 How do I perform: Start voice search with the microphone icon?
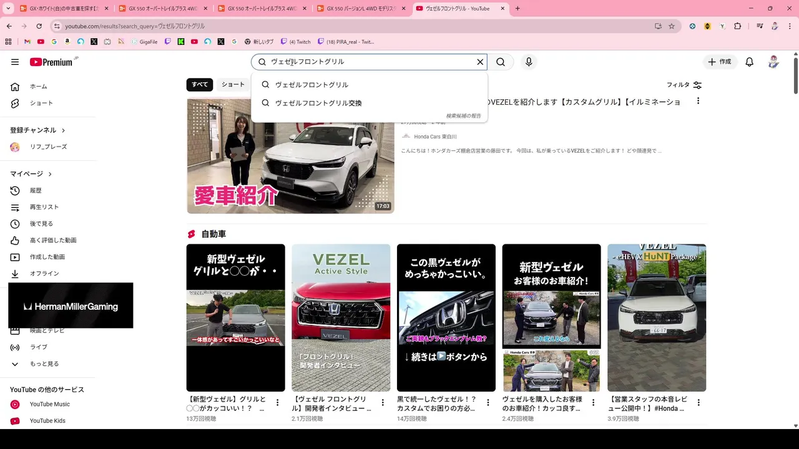tap(529, 62)
